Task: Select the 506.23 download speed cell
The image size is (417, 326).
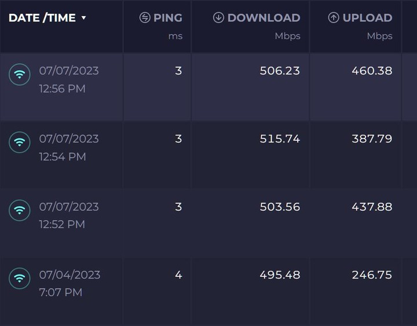Action: coord(250,87)
